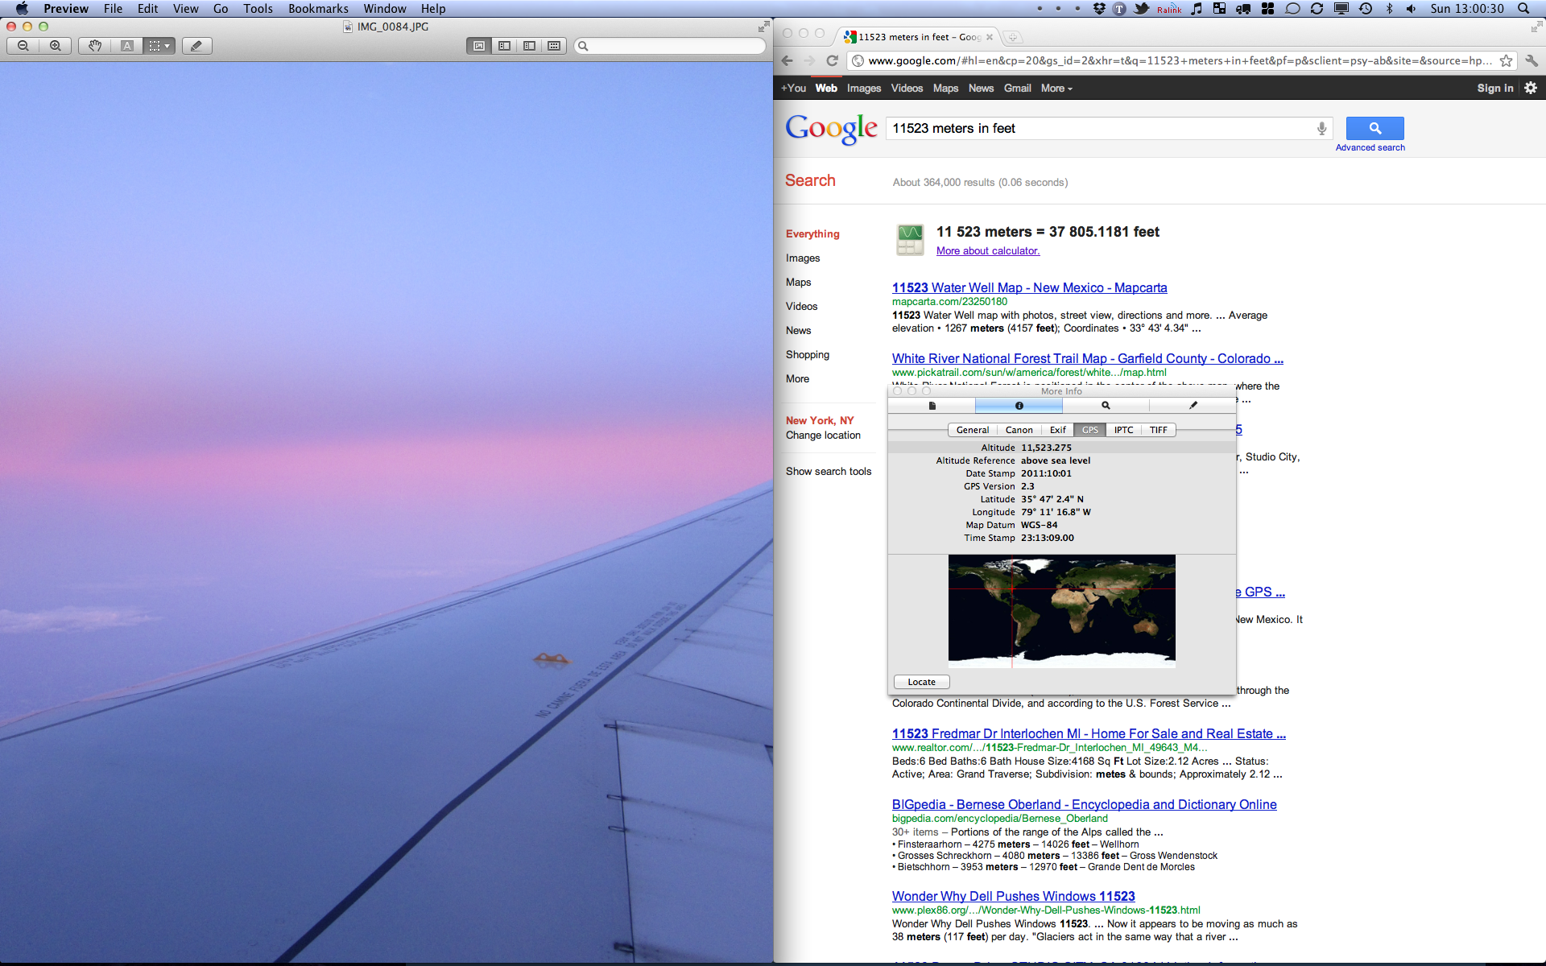This screenshot has width=1546, height=966.
Task: Open 'More about calculator' link
Action: click(988, 250)
